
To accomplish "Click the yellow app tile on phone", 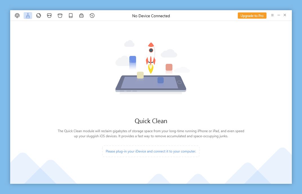I will pos(140,75).
